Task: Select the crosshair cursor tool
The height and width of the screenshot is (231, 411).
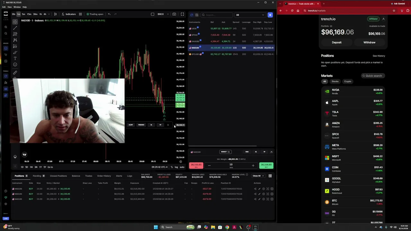Action: 15,21
